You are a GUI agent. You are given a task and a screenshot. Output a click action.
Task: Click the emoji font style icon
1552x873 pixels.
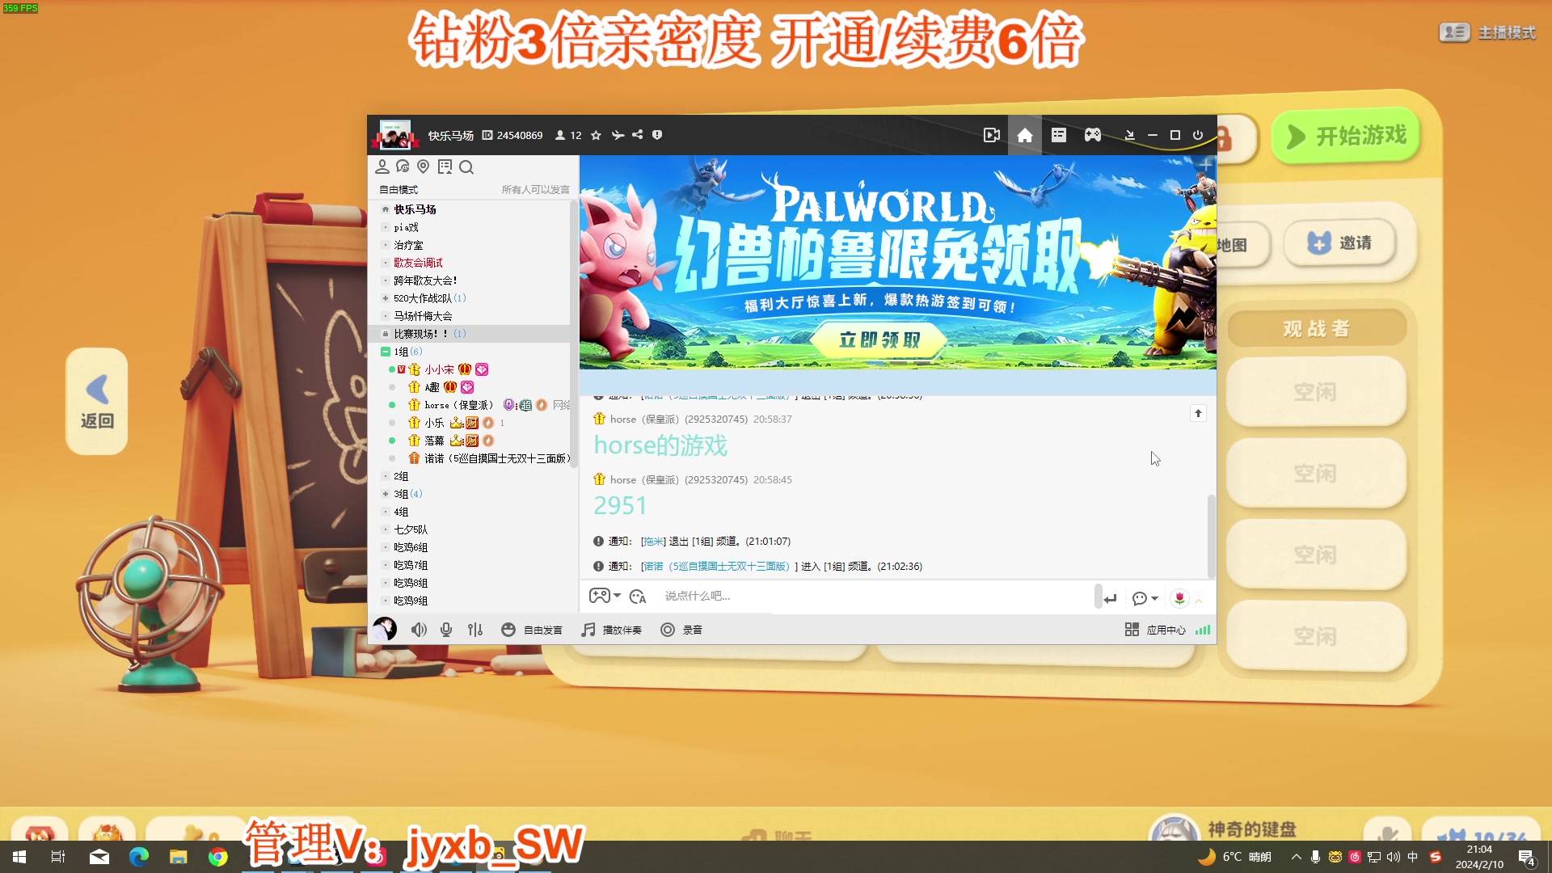click(638, 597)
